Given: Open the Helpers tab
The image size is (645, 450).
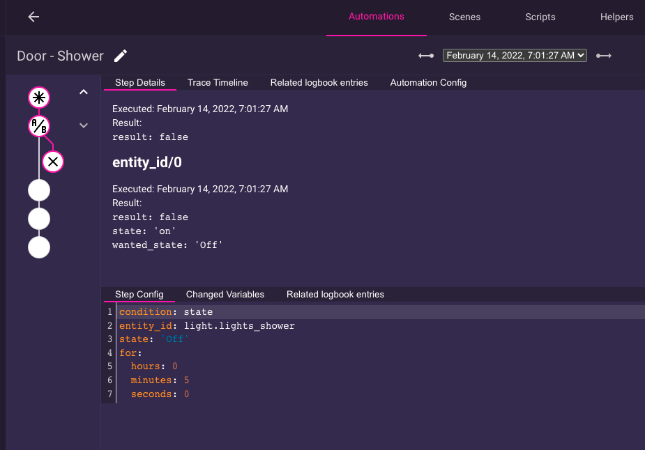Looking at the screenshot, I should [616, 17].
